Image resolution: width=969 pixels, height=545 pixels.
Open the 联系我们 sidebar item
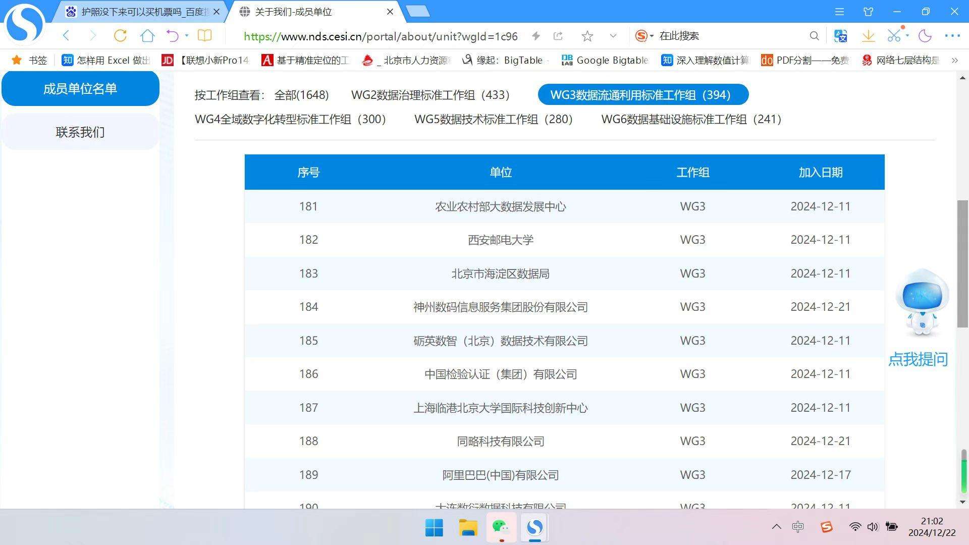coord(80,132)
